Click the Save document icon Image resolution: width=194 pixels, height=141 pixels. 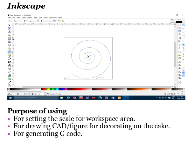(179, 31)
